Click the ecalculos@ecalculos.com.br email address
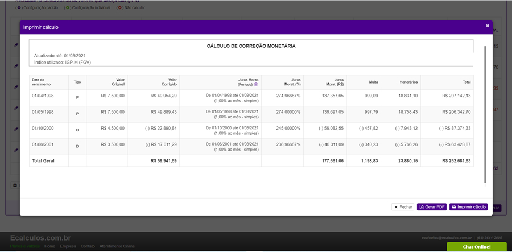The height and width of the screenshot is (252, 512). 447,238
